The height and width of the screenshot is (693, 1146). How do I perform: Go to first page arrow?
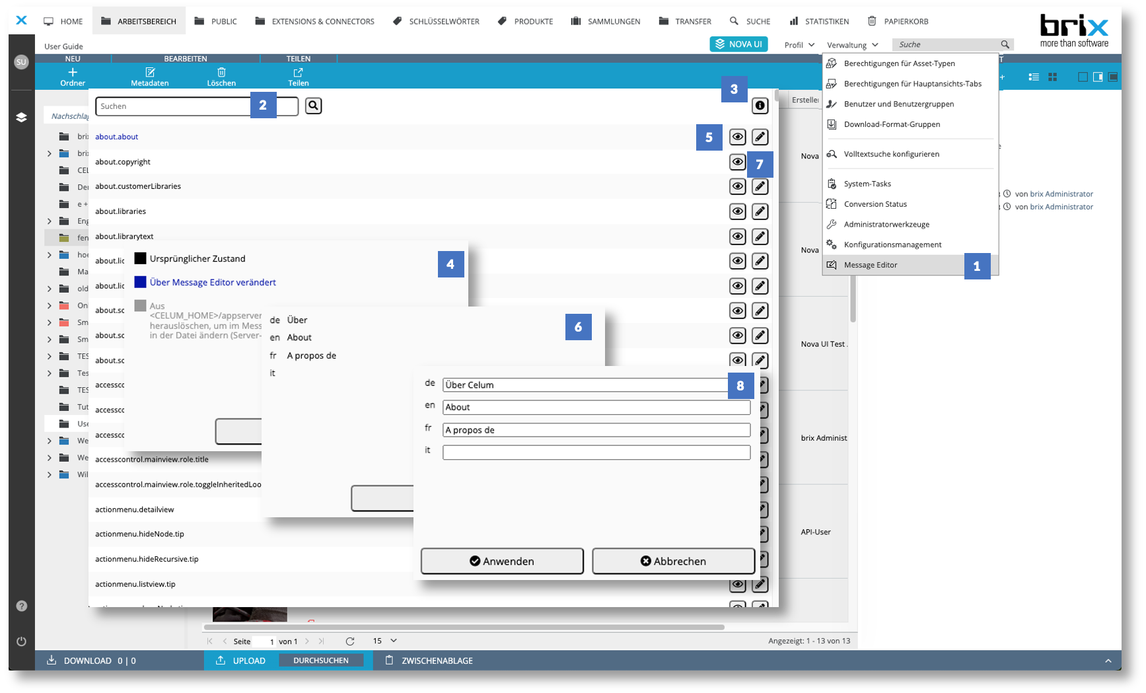[210, 641]
